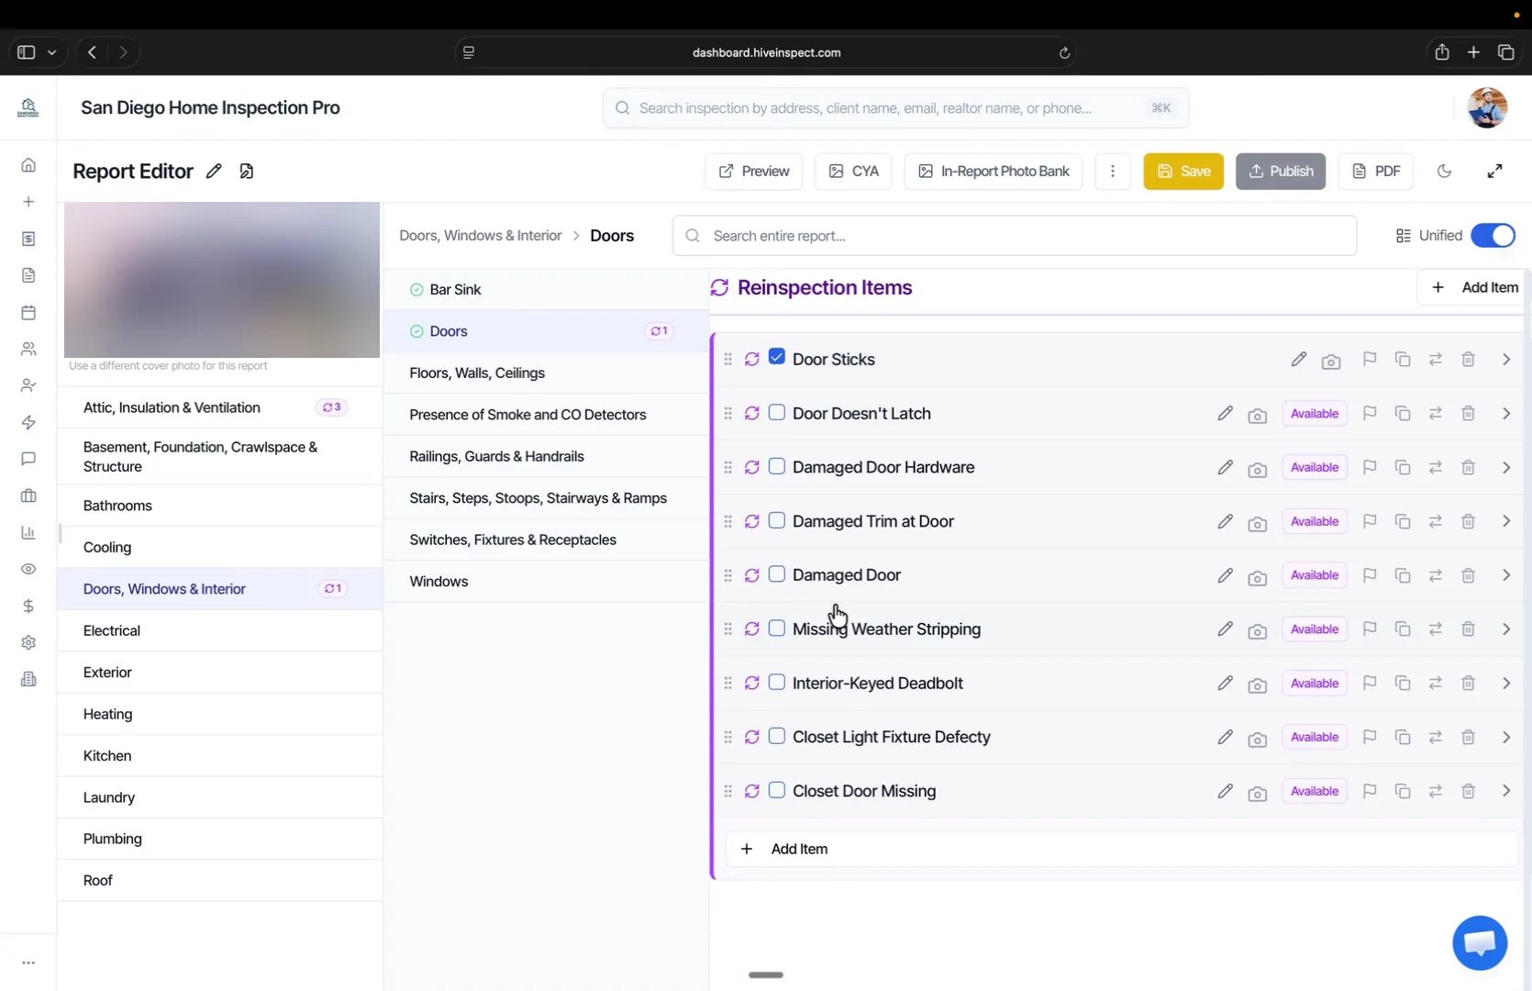Publish the report
The width and height of the screenshot is (1532, 991).
[1281, 172]
